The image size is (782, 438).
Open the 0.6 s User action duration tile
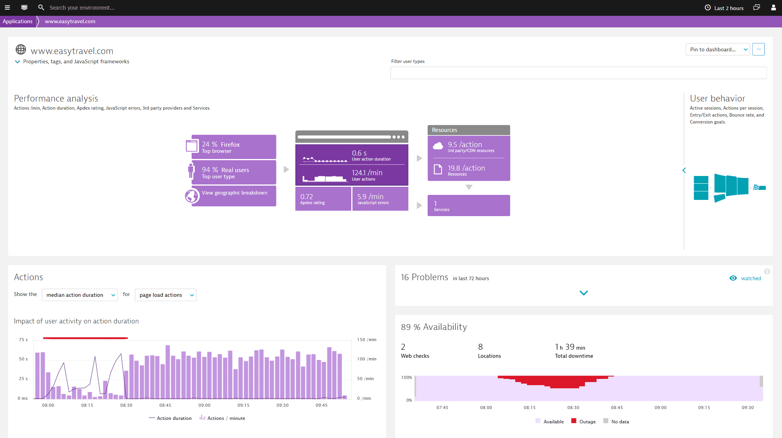352,155
